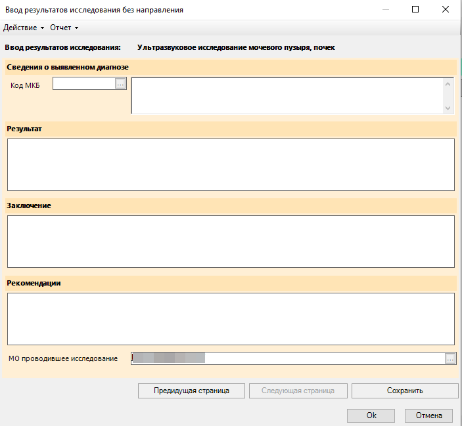Close the research results window
This screenshot has width=462, height=426.
(446, 10)
